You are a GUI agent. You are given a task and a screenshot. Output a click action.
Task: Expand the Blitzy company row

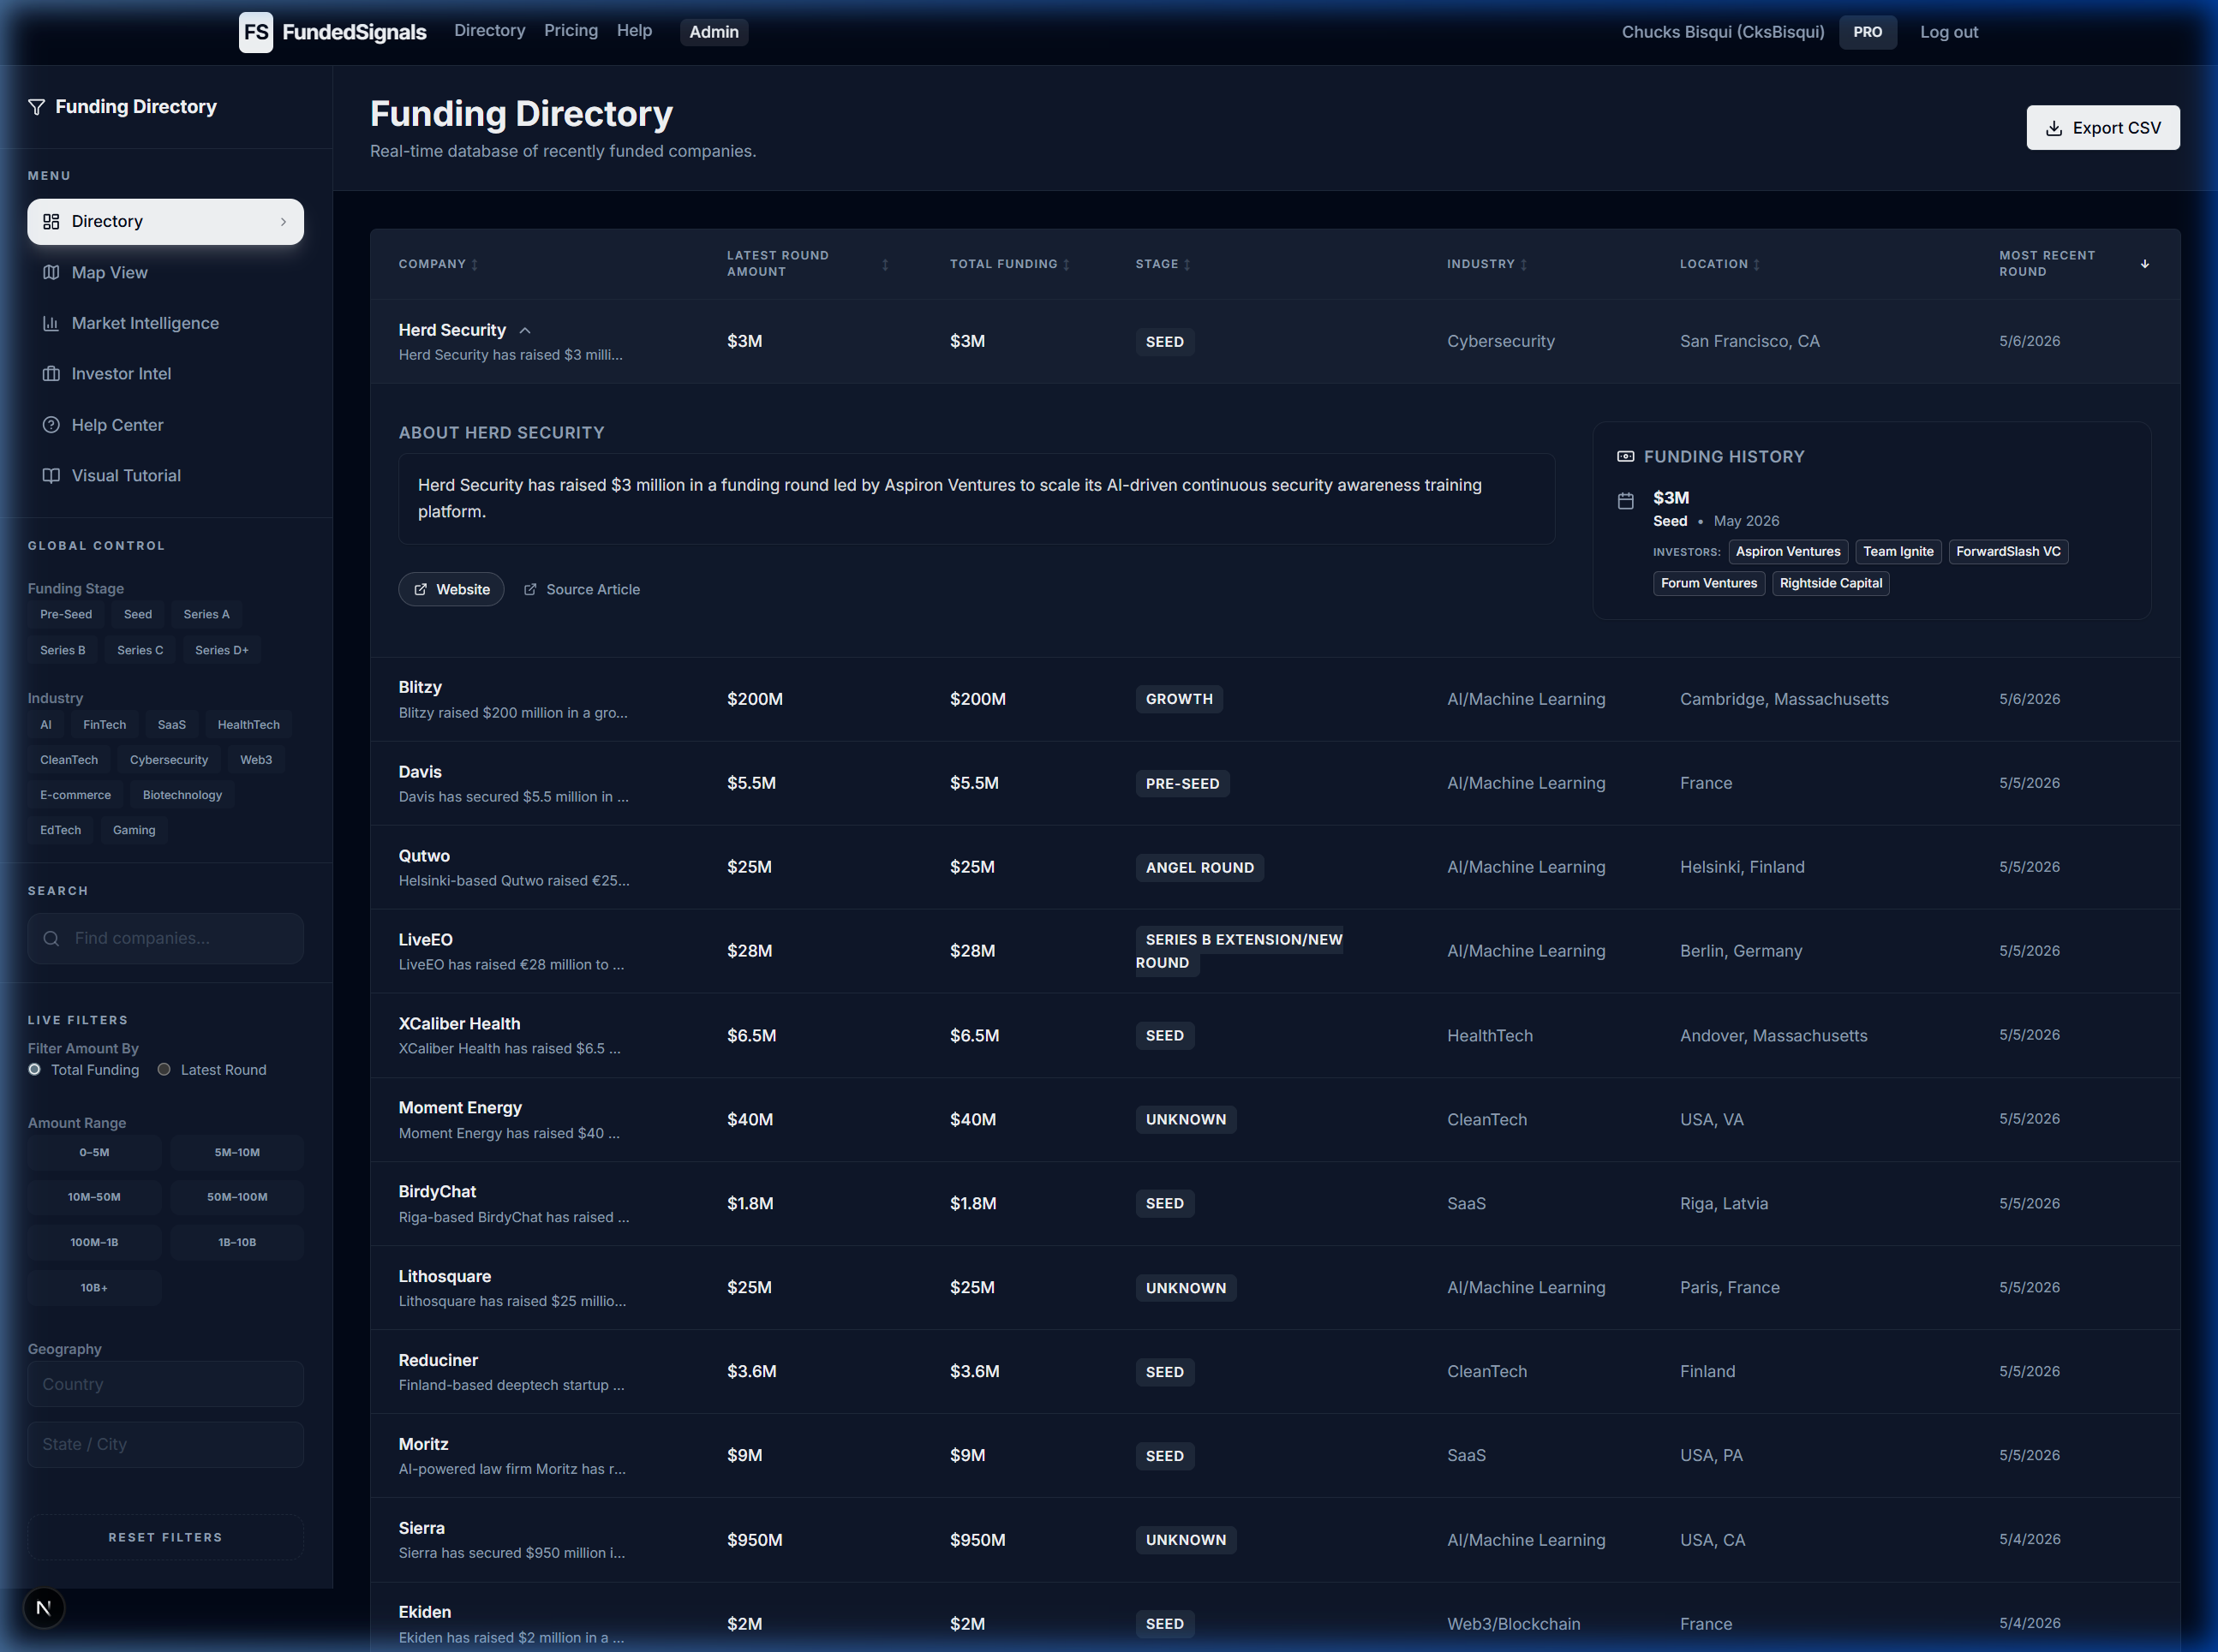click(x=1275, y=699)
